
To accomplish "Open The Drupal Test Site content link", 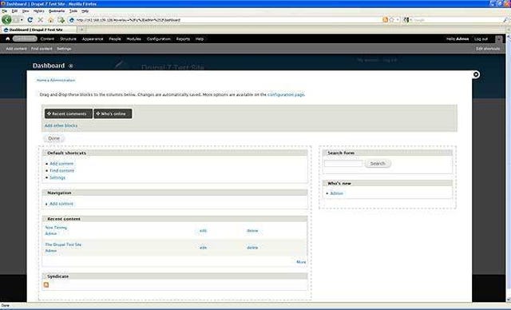I will [x=63, y=244].
